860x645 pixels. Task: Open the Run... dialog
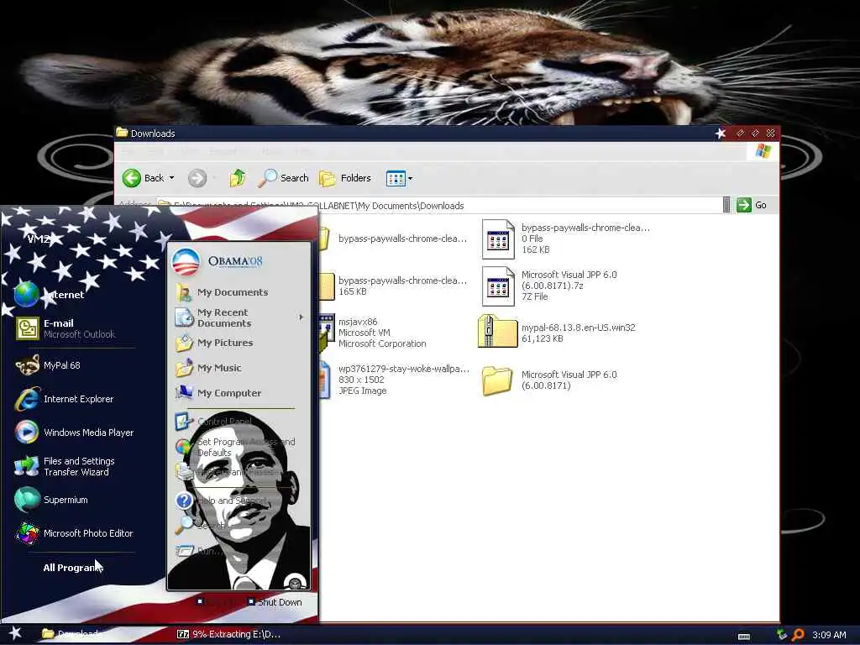[x=197, y=551]
